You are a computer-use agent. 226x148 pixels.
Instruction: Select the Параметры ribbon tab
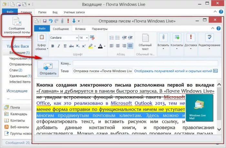point(100,29)
